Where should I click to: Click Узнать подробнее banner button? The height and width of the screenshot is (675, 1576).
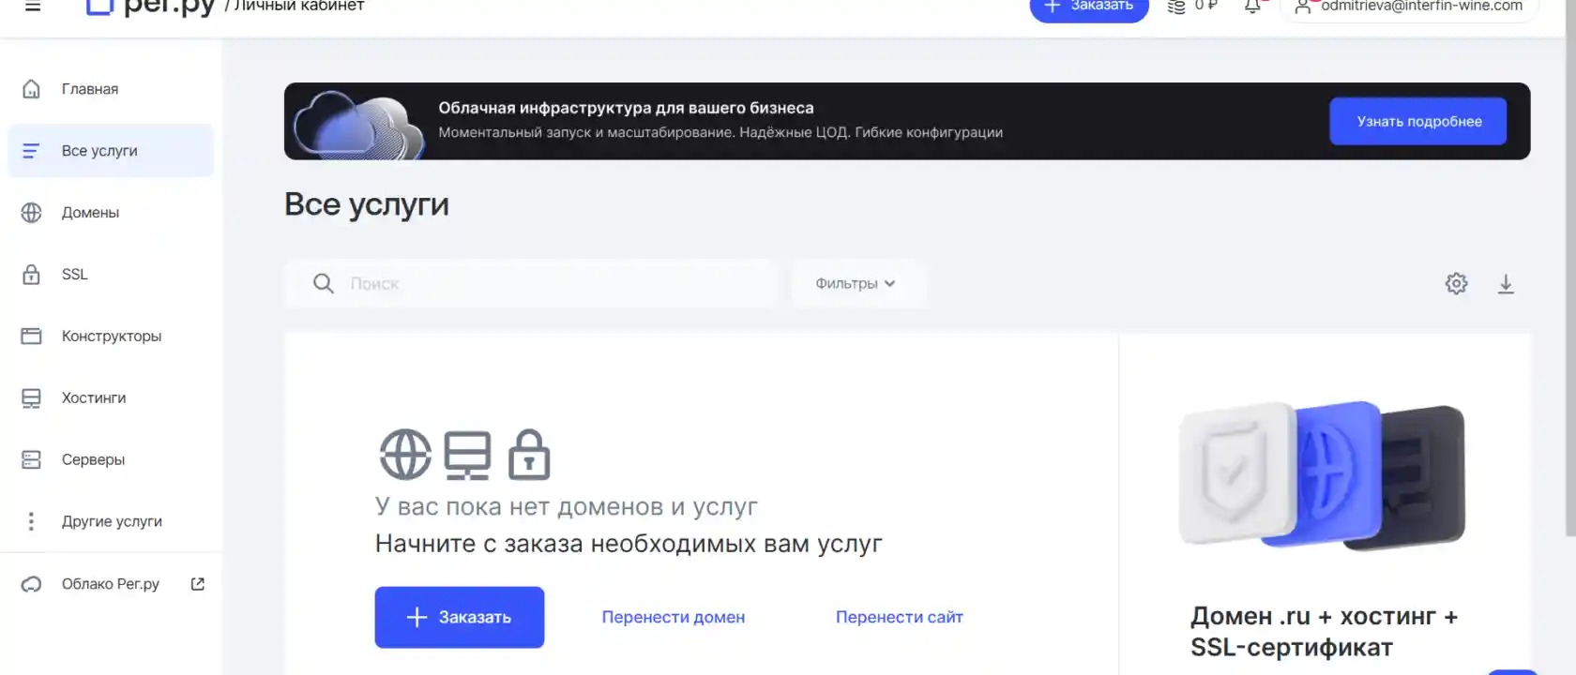1418,121
